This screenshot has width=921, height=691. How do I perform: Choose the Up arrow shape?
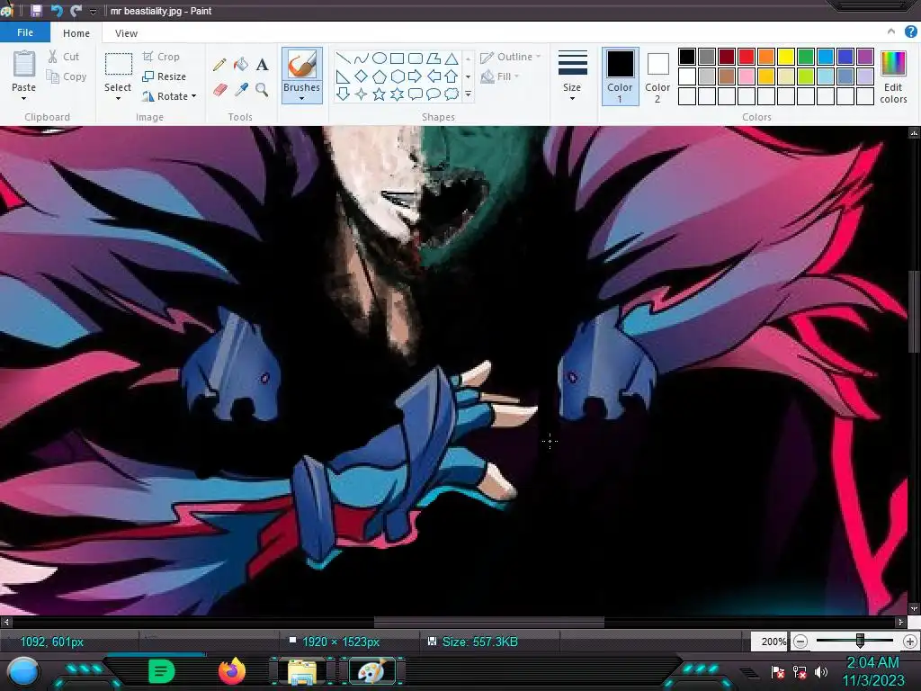coord(452,76)
